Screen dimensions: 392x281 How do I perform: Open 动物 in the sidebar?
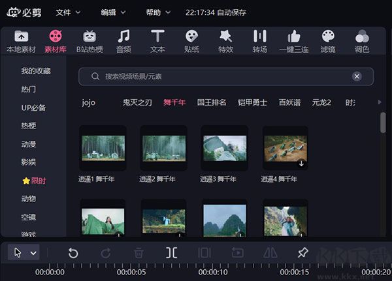tap(29, 199)
